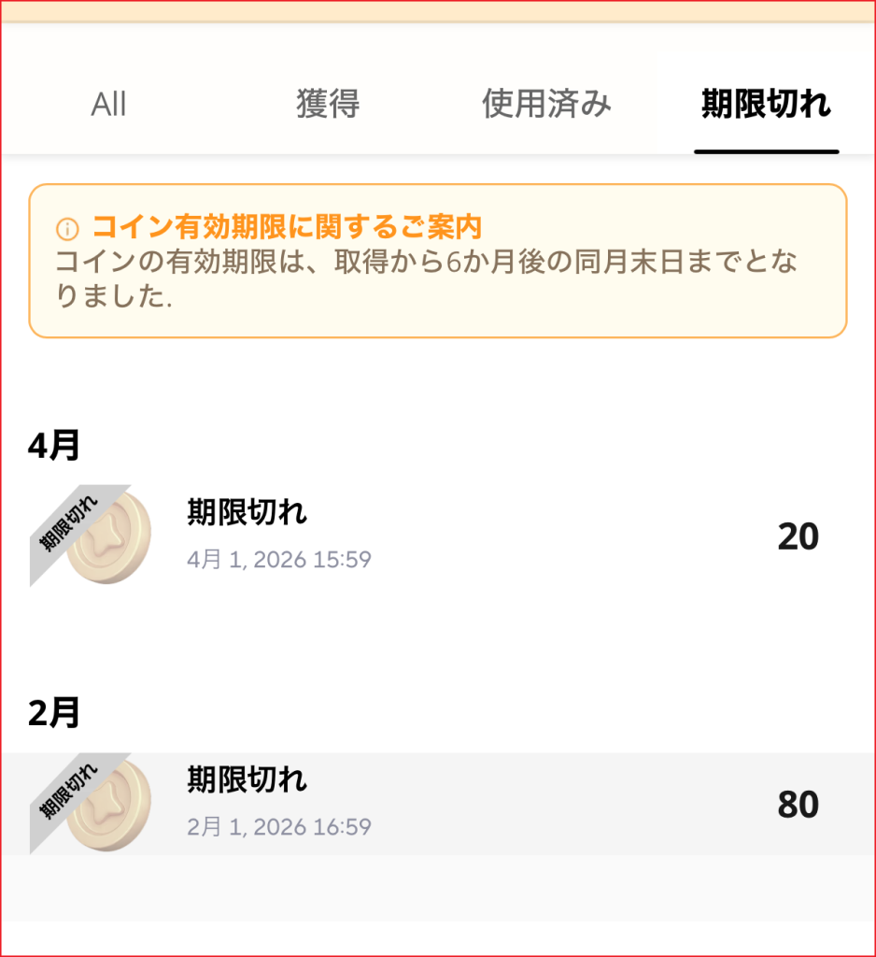Click the 20 coin amount

(x=798, y=536)
